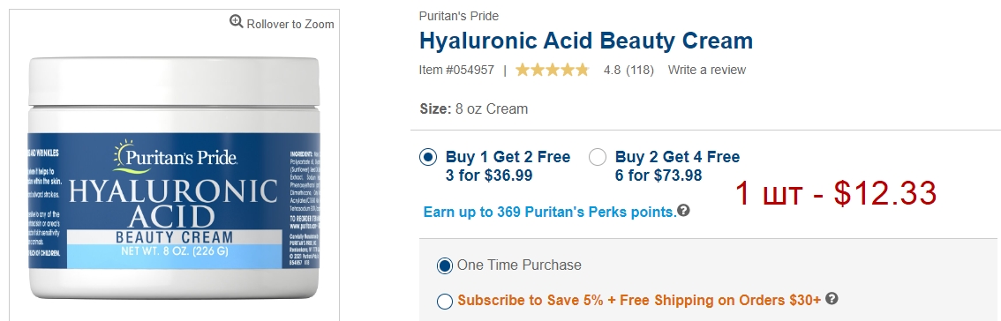The image size is (1001, 321).
Task: Click the 4.8 rating number
Action: [613, 71]
